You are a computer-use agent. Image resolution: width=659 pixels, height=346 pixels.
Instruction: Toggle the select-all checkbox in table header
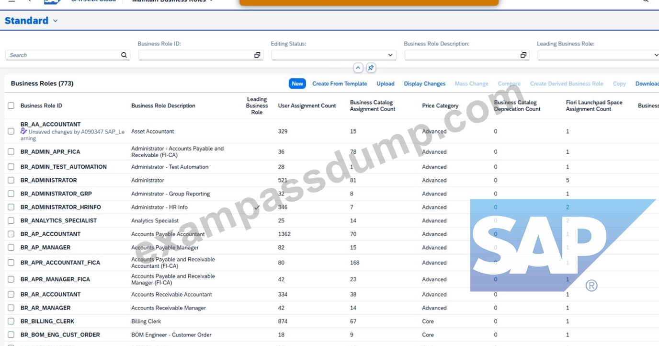point(11,105)
